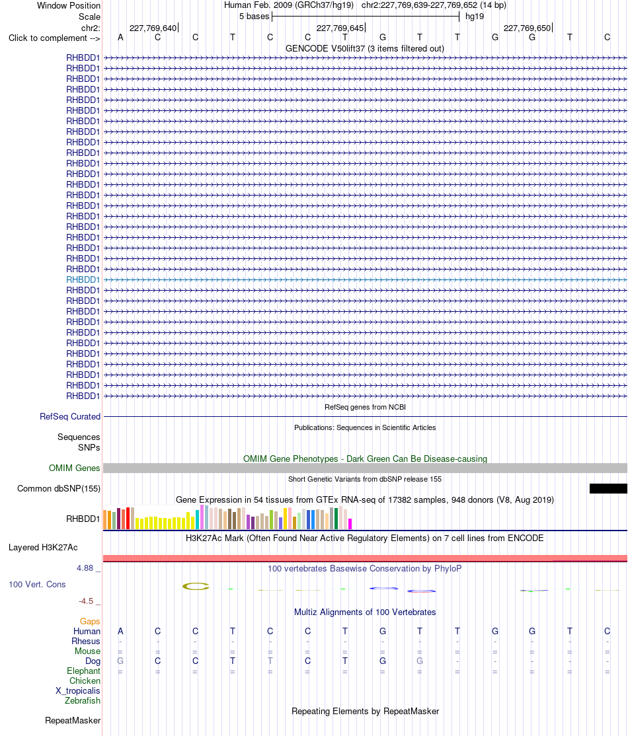This screenshot has width=628, height=736.
Task: Select the 'chr2:' ruler label
Action: click(x=91, y=28)
